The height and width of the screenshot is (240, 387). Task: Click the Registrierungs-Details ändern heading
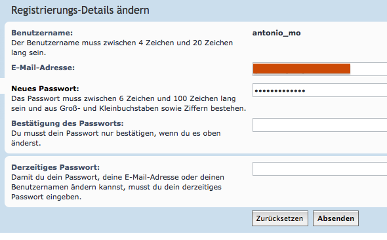tap(80, 10)
